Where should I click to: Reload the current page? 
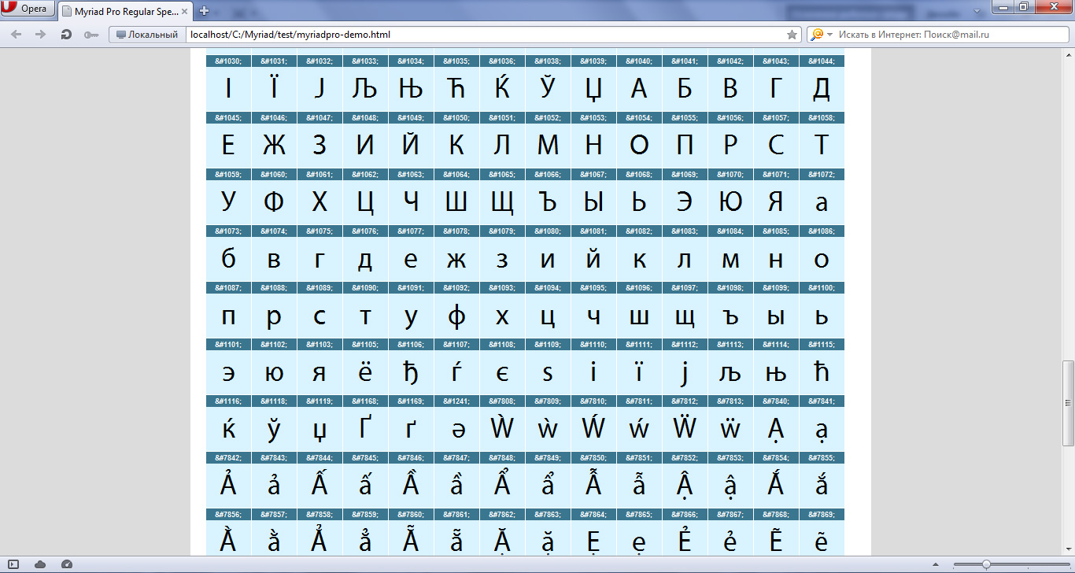[66, 35]
